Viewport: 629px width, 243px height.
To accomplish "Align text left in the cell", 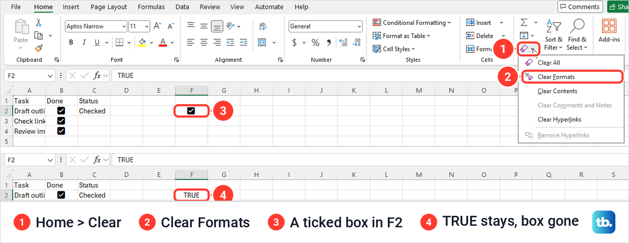I will (x=191, y=42).
